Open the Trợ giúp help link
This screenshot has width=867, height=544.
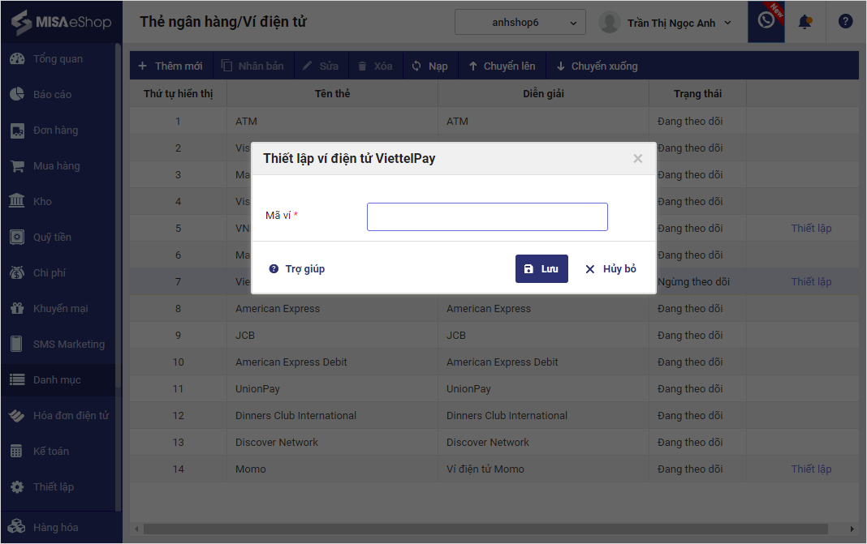coord(297,269)
